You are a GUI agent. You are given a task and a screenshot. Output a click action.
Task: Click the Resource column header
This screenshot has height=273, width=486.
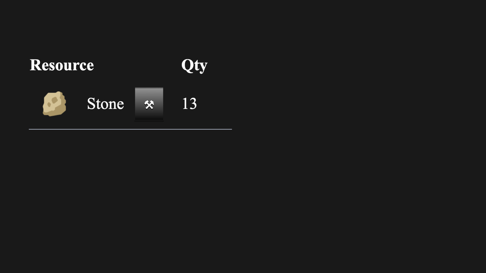62,65
